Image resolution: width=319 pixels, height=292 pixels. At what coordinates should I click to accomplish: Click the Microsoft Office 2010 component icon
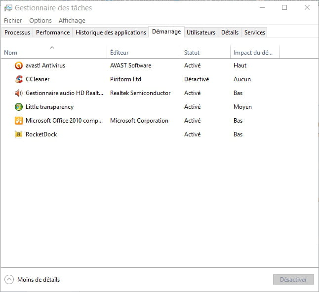(x=19, y=121)
